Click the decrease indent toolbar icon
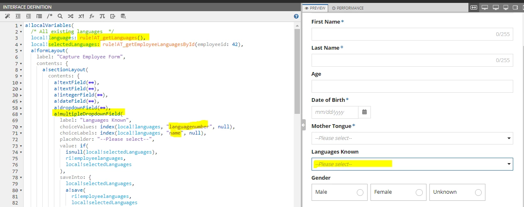Image resolution: width=524 pixels, height=207 pixels. tap(18, 16)
